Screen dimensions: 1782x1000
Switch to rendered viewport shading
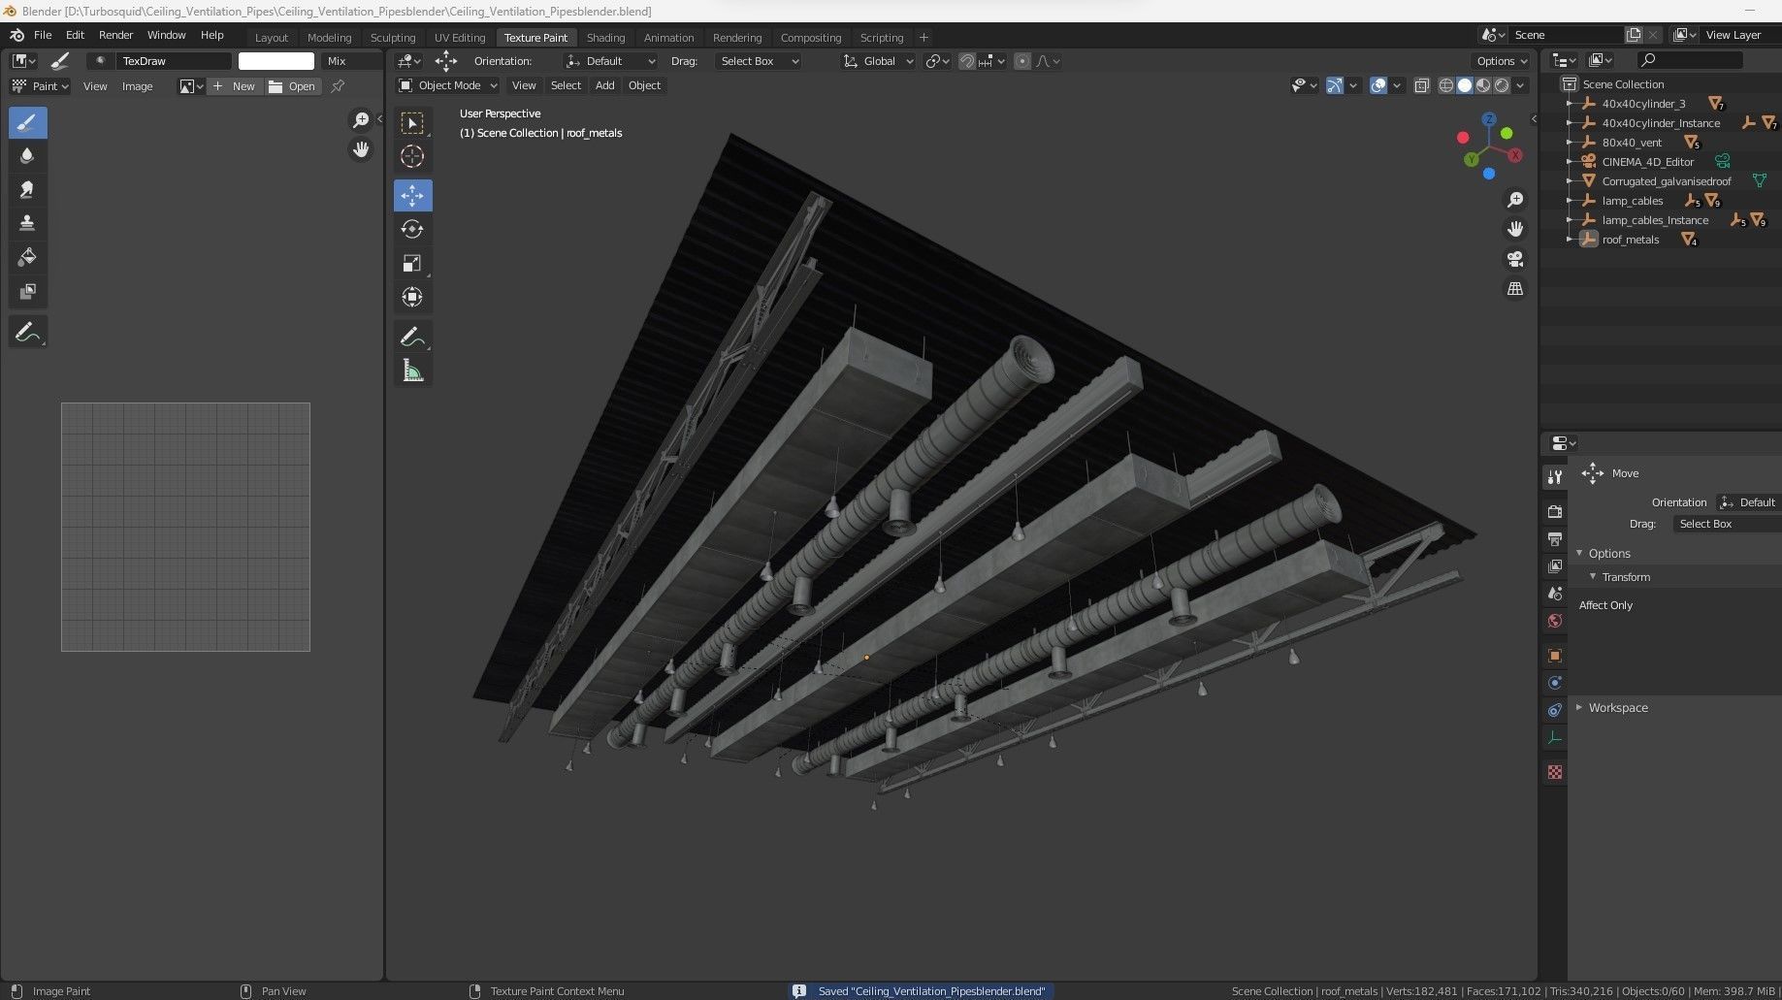pyautogui.click(x=1502, y=85)
